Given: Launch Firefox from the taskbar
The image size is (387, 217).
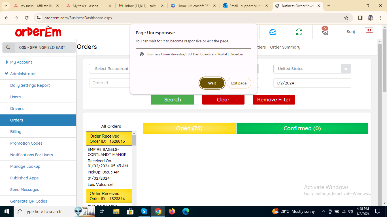Looking at the screenshot, I should point(172,211).
